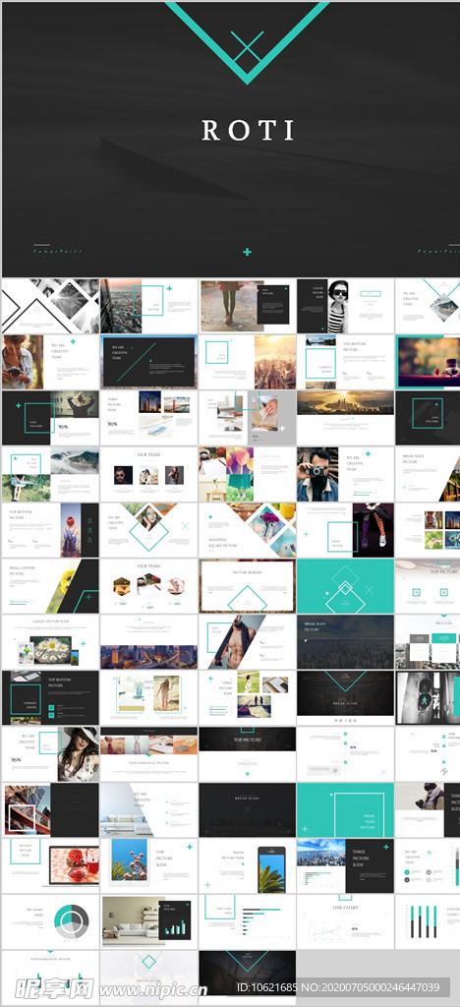The image size is (460, 1007).
Task: Open the TOP BOTTOM PICTURE slide with woman backpack
Action: [51, 530]
